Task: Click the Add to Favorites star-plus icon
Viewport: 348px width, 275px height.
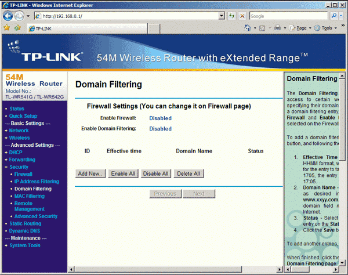Action: [x=17, y=28]
